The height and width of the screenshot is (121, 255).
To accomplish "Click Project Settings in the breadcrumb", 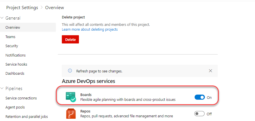I will [x=22, y=7].
